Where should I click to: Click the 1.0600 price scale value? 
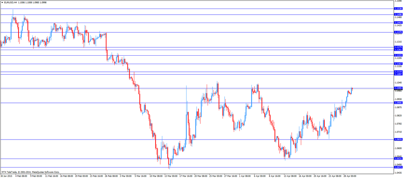point(399,149)
